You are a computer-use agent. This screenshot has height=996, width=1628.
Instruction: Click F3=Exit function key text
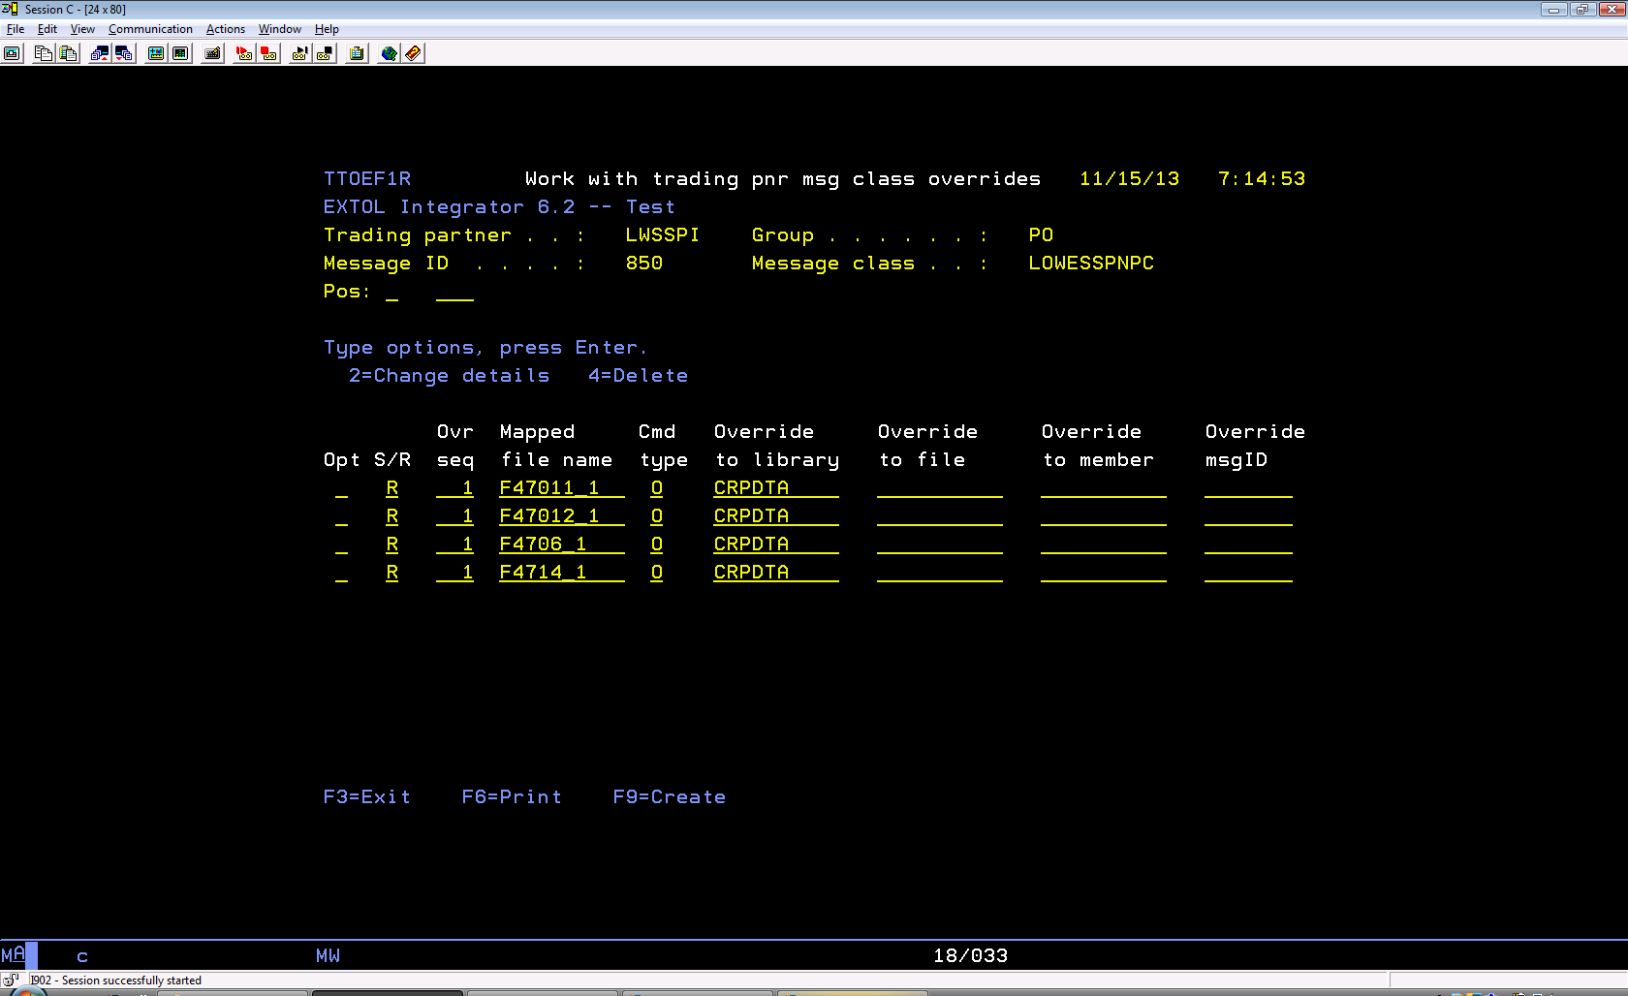[367, 796]
